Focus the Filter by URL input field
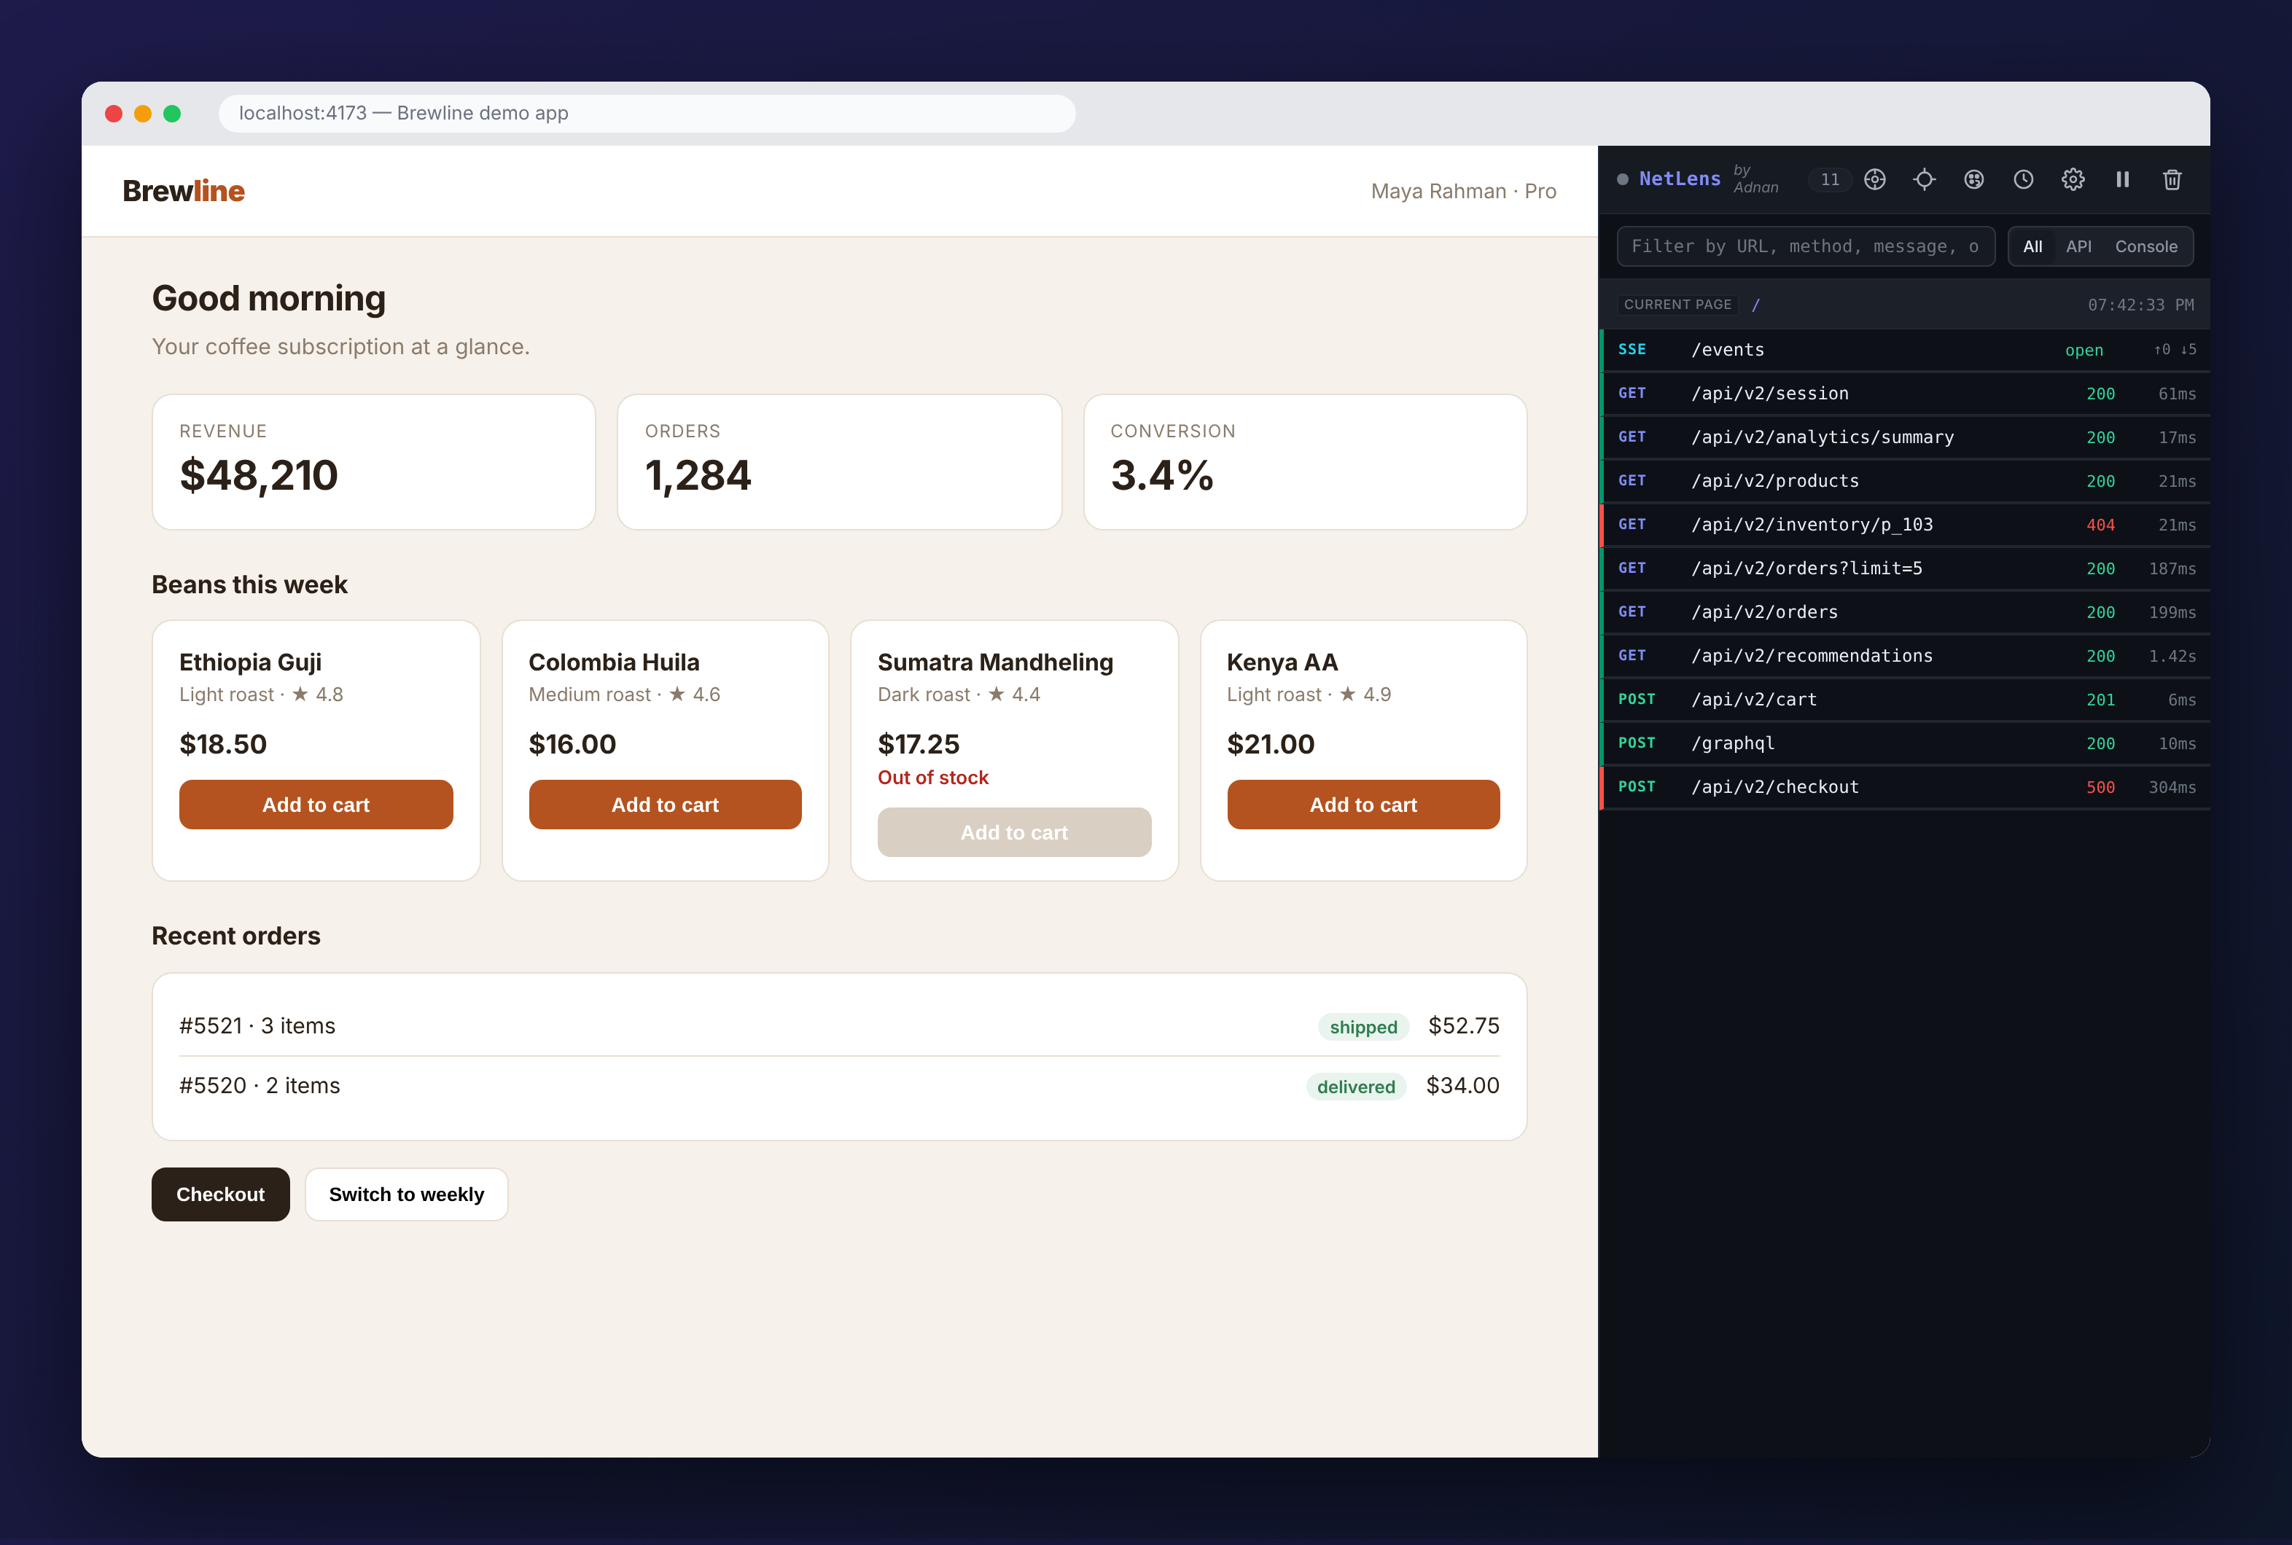Image resolution: width=2292 pixels, height=1545 pixels. (x=1805, y=246)
